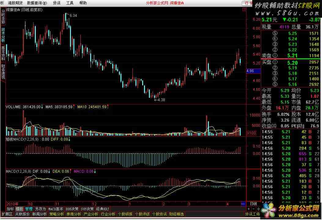Image resolution: width=322 pixels, height=220 pixels.
Task: Apply the SUP决策 template
Action: (x=87, y=209)
